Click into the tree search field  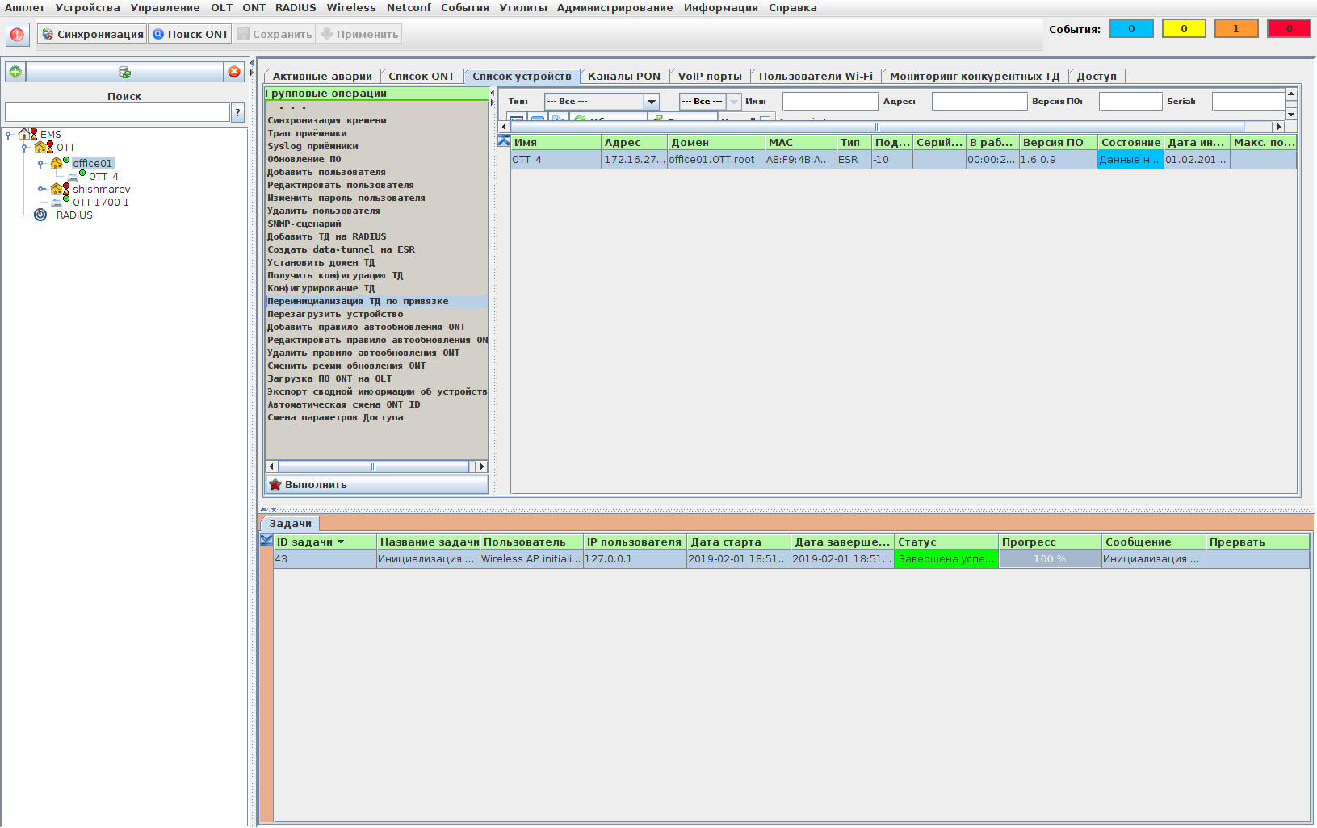coord(117,112)
